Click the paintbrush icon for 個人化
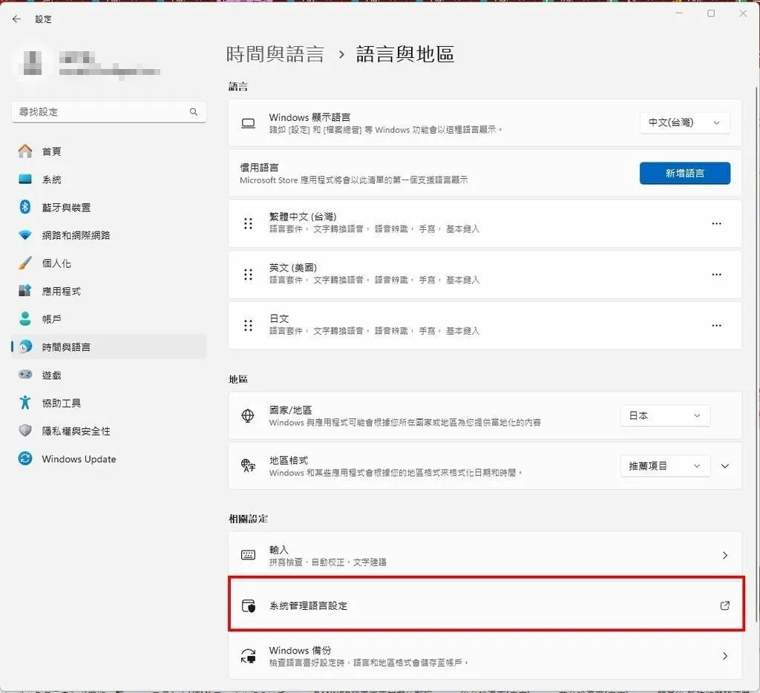The height and width of the screenshot is (693, 760). click(25, 263)
